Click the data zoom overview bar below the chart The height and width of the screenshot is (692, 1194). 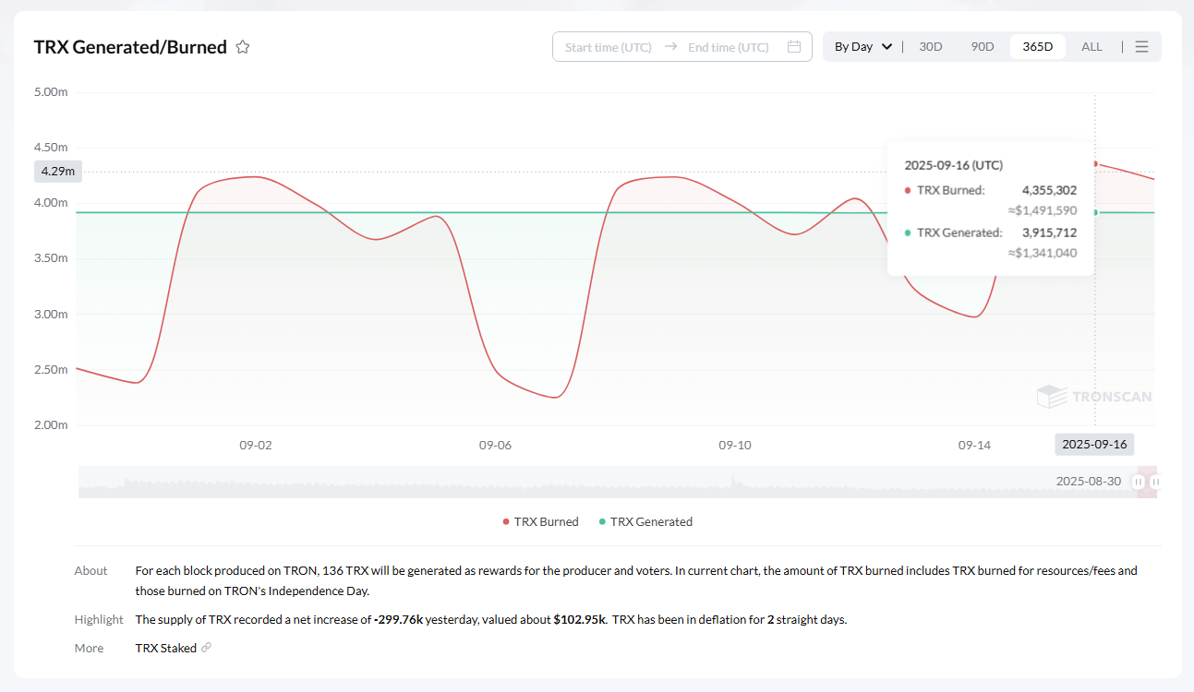click(554, 483)
